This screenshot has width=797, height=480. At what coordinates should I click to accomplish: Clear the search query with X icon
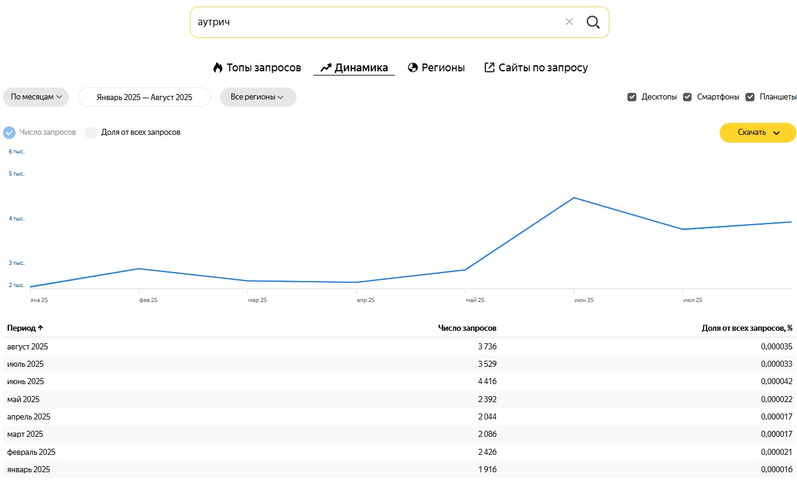[569, 22]
